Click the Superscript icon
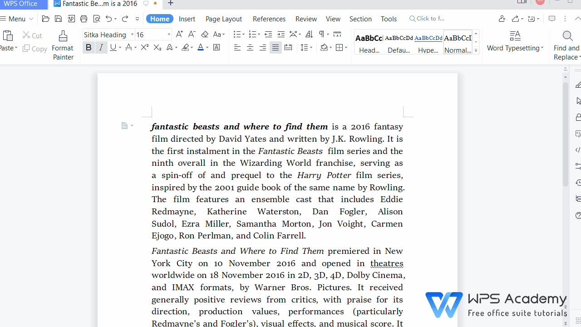The width and height of the screenshot is (581, 327). (x=145, y=47)
